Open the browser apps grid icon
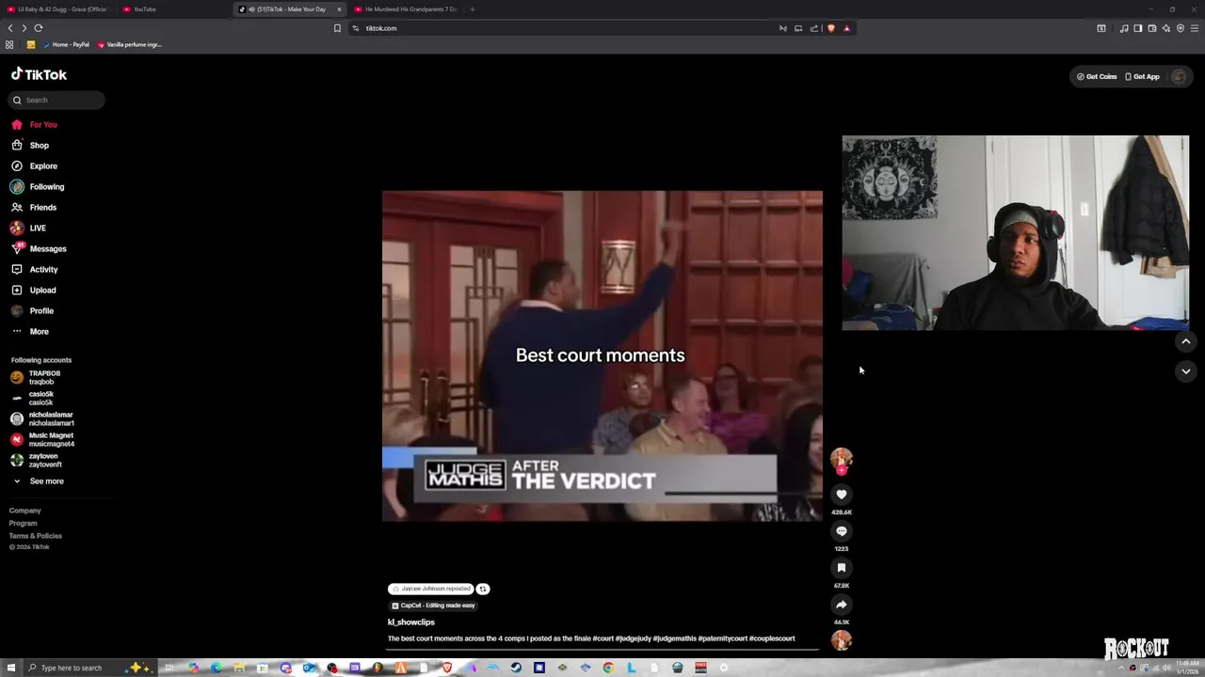 click(x=9, y=44)
